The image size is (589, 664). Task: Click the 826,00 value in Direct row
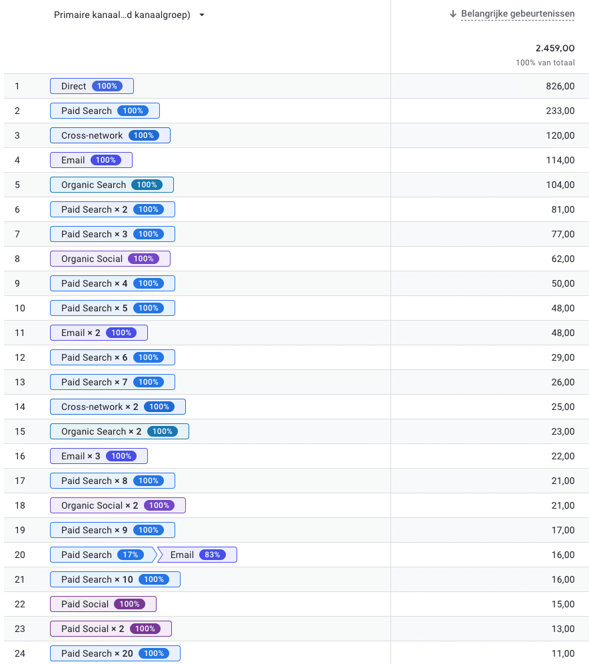click(x=560, y=86)
